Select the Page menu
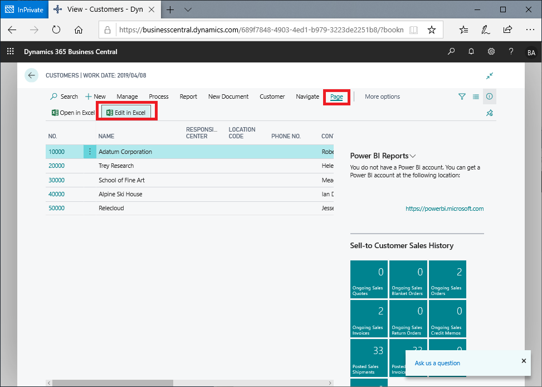This screenshot has height=387, width=542. click(336, 97)
